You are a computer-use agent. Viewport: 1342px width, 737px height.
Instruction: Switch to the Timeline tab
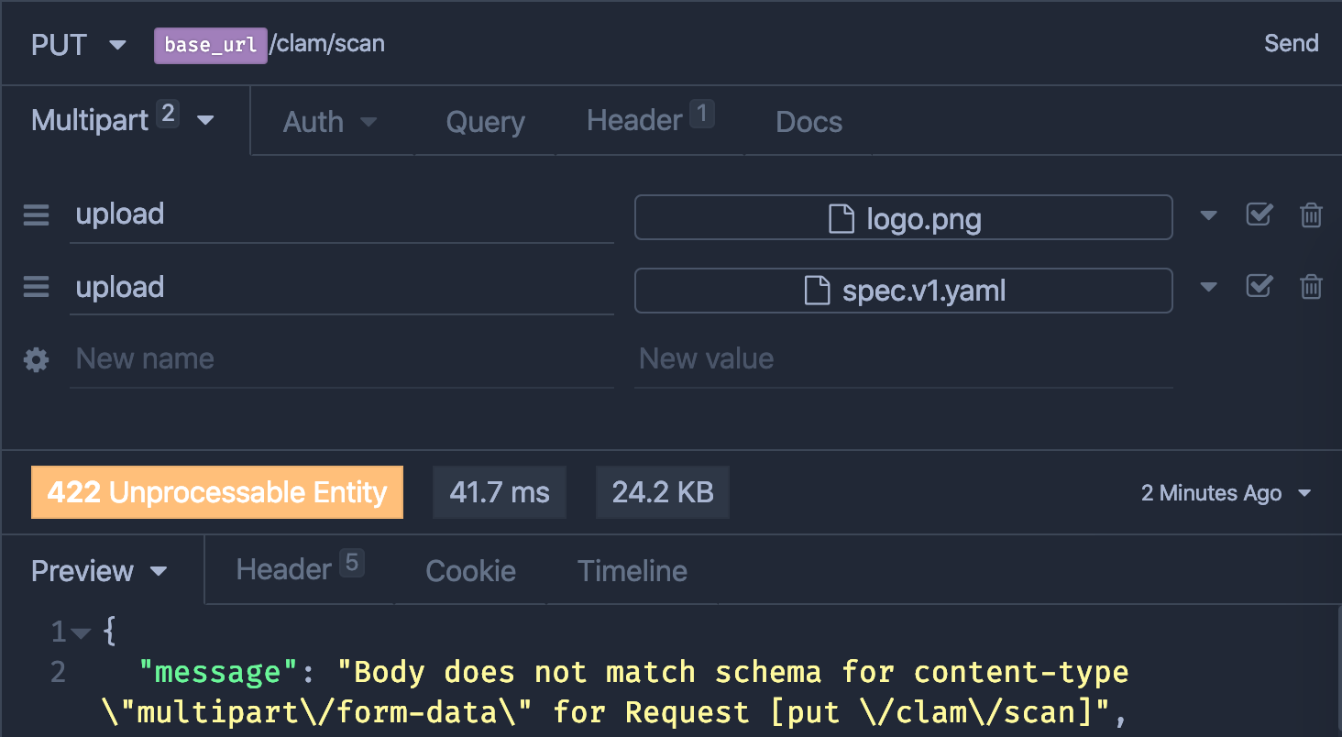[x=632, y=571]
